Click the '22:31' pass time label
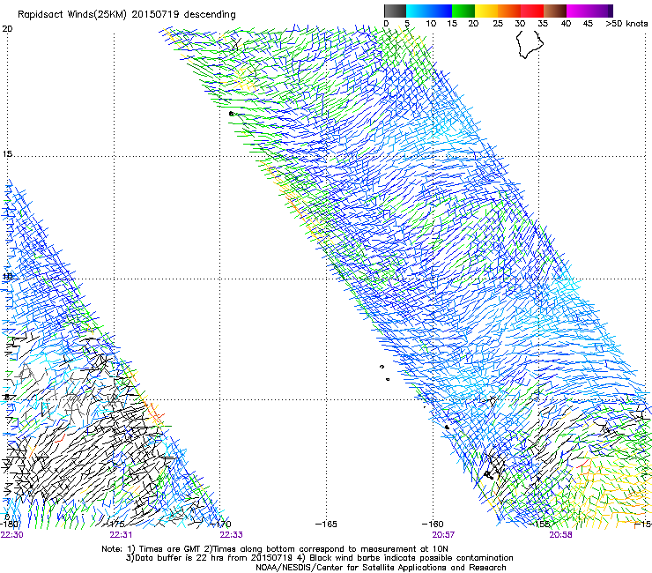This screenshot has height=573, width=652. (121, 535)
